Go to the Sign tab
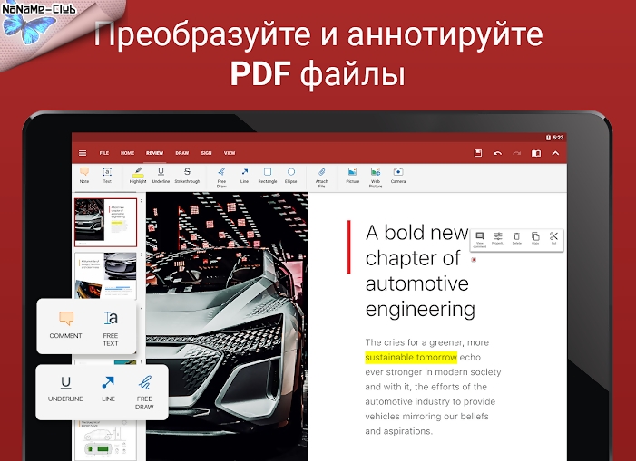Viewport: 636px width, 461px height. click(x=206, y=153)
